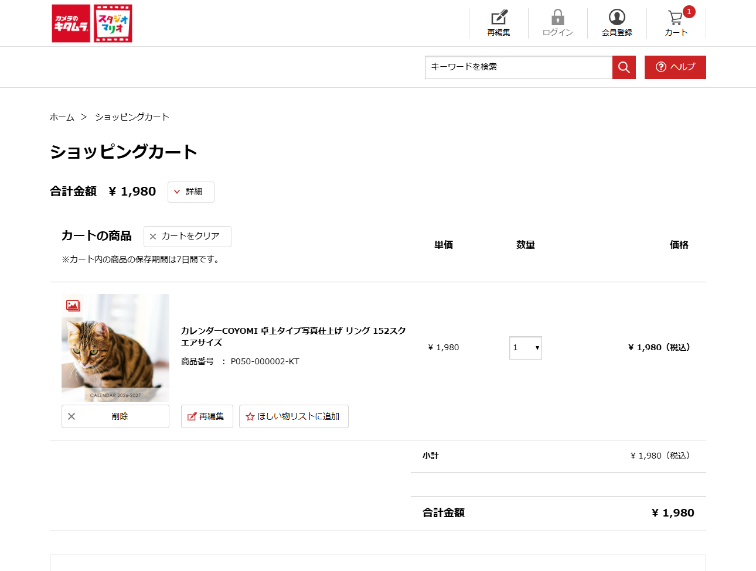Click the ログイン padlock icon
This screenshot has height=571, width=756.
coord(557,18)
